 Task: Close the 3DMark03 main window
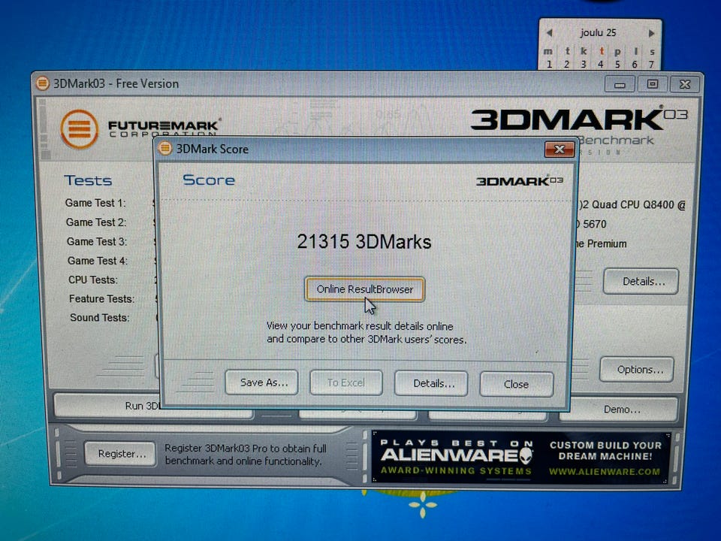click(x=685, y=84)
